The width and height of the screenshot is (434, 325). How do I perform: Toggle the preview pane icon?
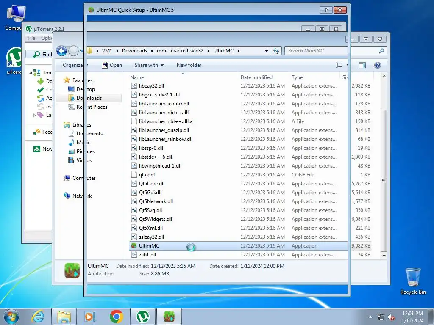362,65
